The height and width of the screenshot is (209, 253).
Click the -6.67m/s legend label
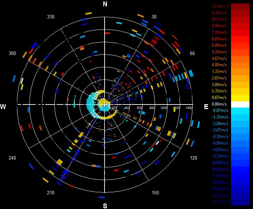pyautogui.click(x=220, y=169)
